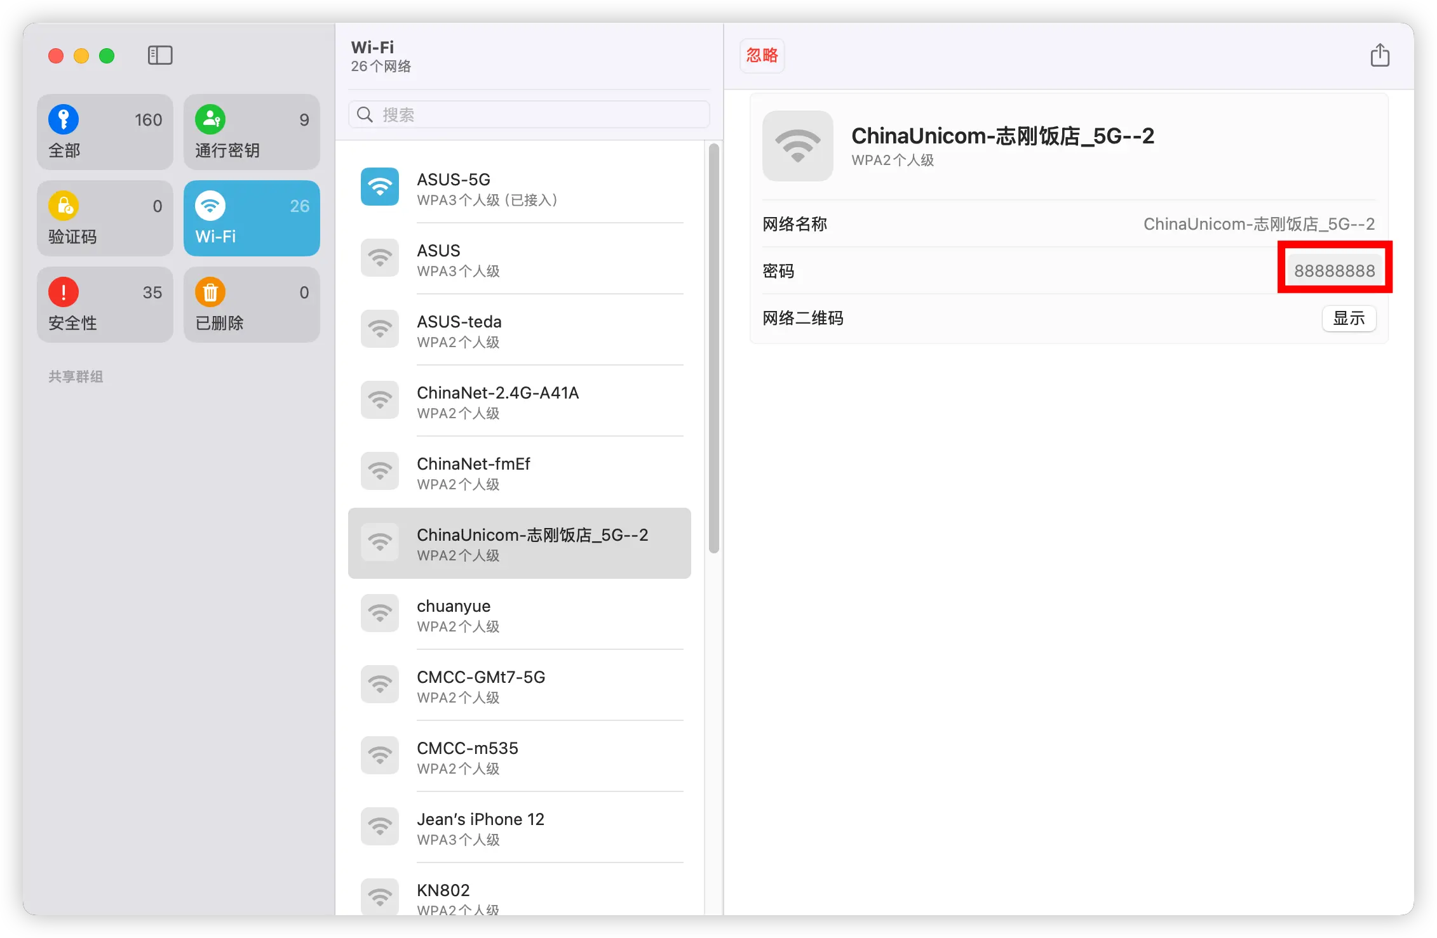Click the red alert icon for 安全性
Image resolution: width=1437 pixels, height=938 pixels.
click(64, 292)
